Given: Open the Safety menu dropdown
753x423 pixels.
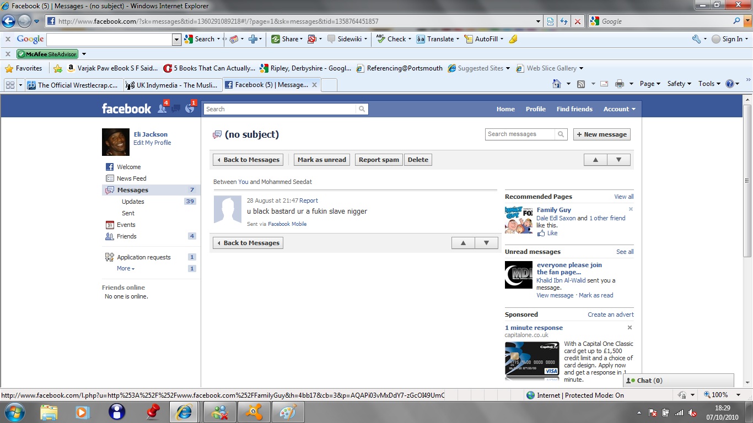Looking at the screenshot, I should [679, 84].
